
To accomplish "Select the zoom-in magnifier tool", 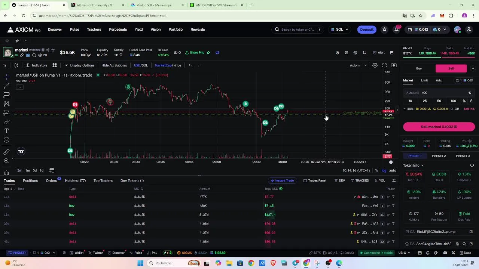I will coord(6,161).
